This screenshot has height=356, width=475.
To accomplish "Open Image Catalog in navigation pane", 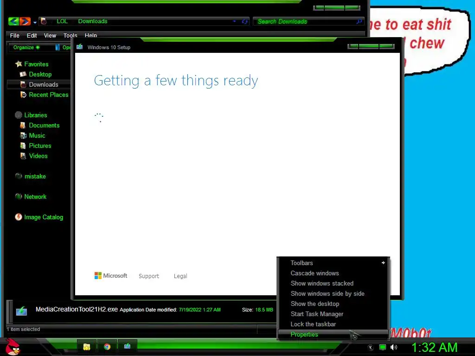I will pyautogui.click(x=44, y=217).
